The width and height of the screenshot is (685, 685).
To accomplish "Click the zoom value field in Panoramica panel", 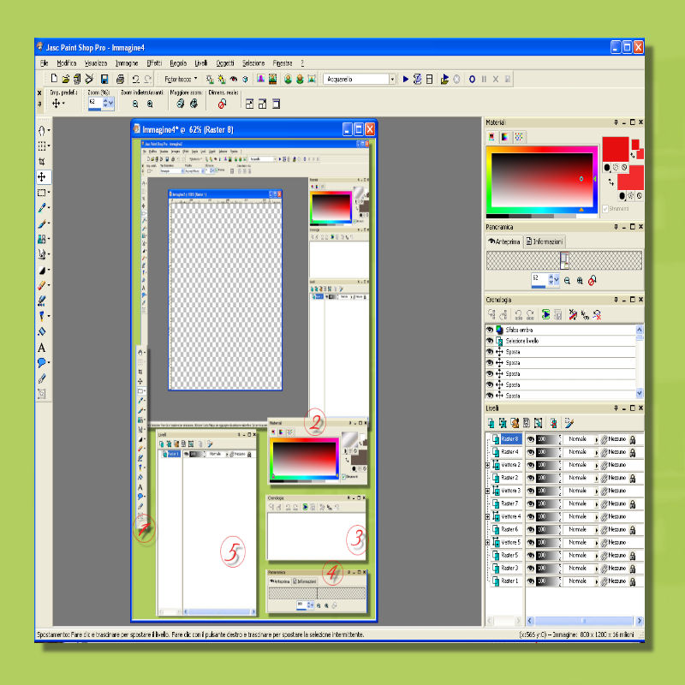I will (539, 278).
